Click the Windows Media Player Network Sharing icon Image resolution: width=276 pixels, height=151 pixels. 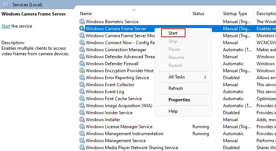pyautogui.click(x=82, y=148)
